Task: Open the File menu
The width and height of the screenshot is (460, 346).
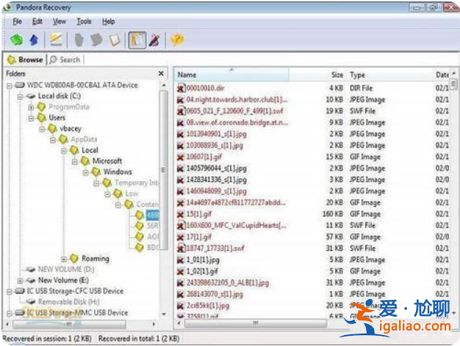Action: point(17,22)
